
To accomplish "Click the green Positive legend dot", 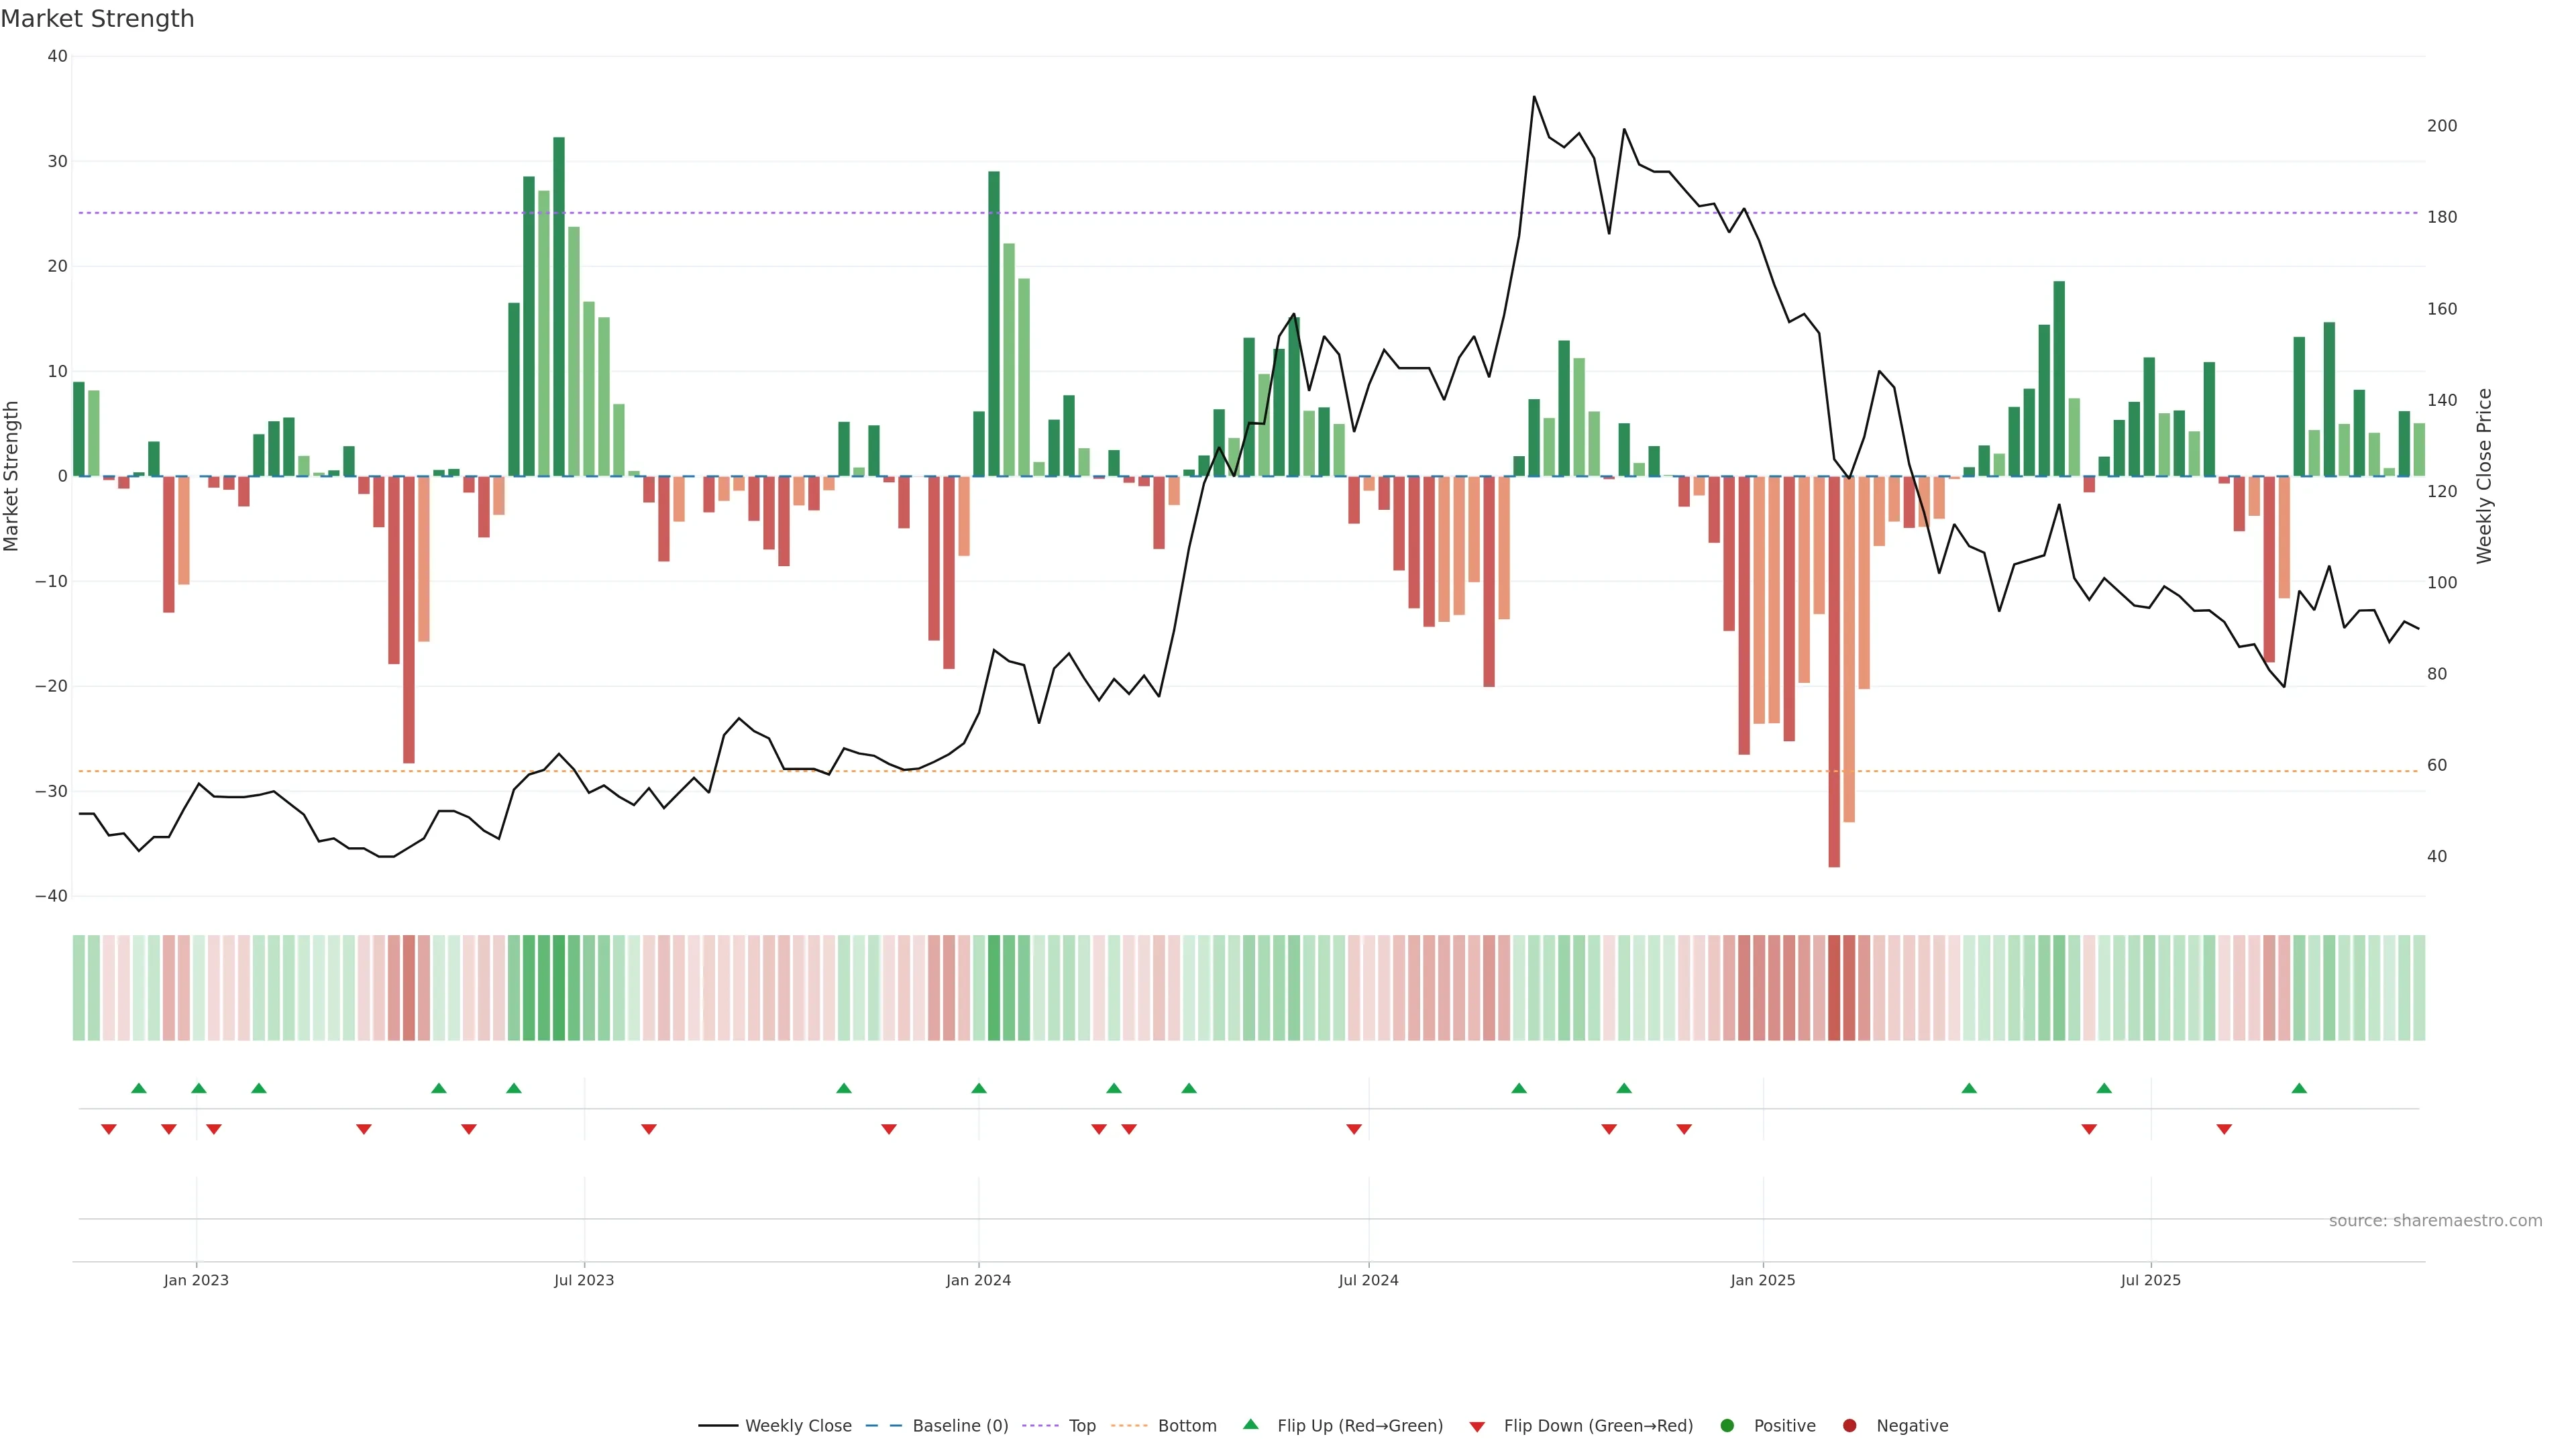I will click(1727, 1426).
